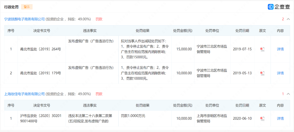
Task: Collapse the 宁波镁麒电子商务有限公司 section
Action: [x=288, y=19]
